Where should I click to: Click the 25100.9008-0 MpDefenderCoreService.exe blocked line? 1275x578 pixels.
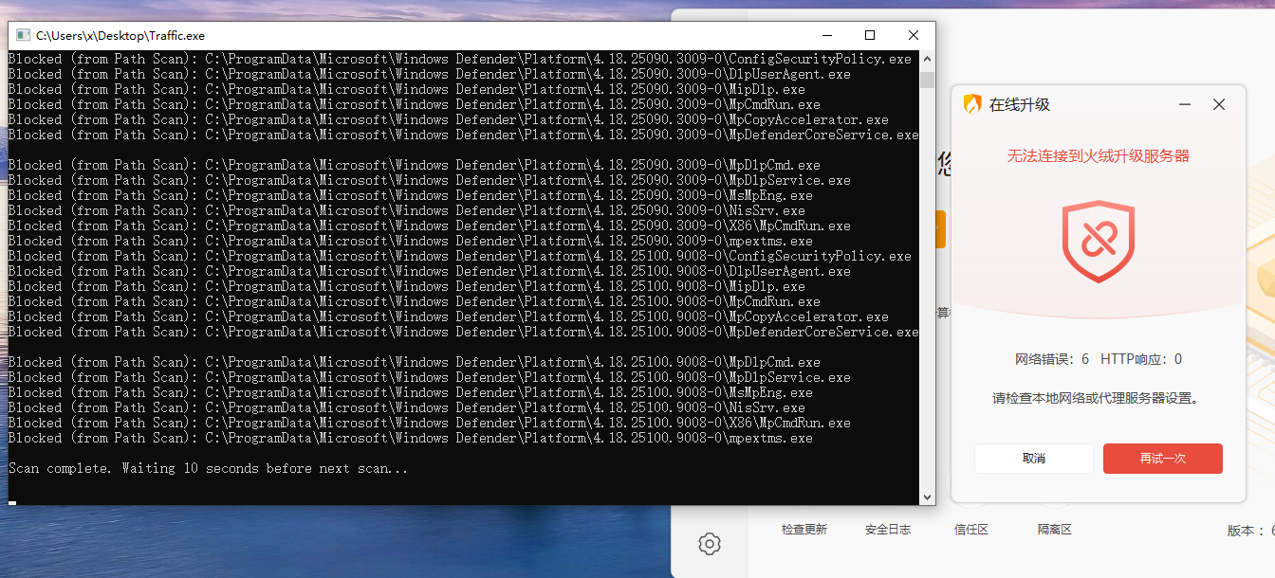[463, 332]
